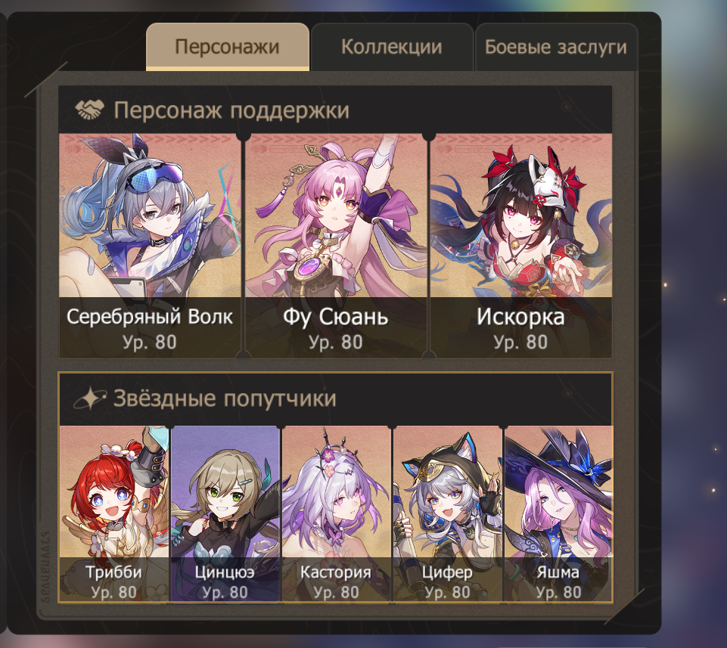
Task: Open Яшма companion portrait
Action: [559, 513]
